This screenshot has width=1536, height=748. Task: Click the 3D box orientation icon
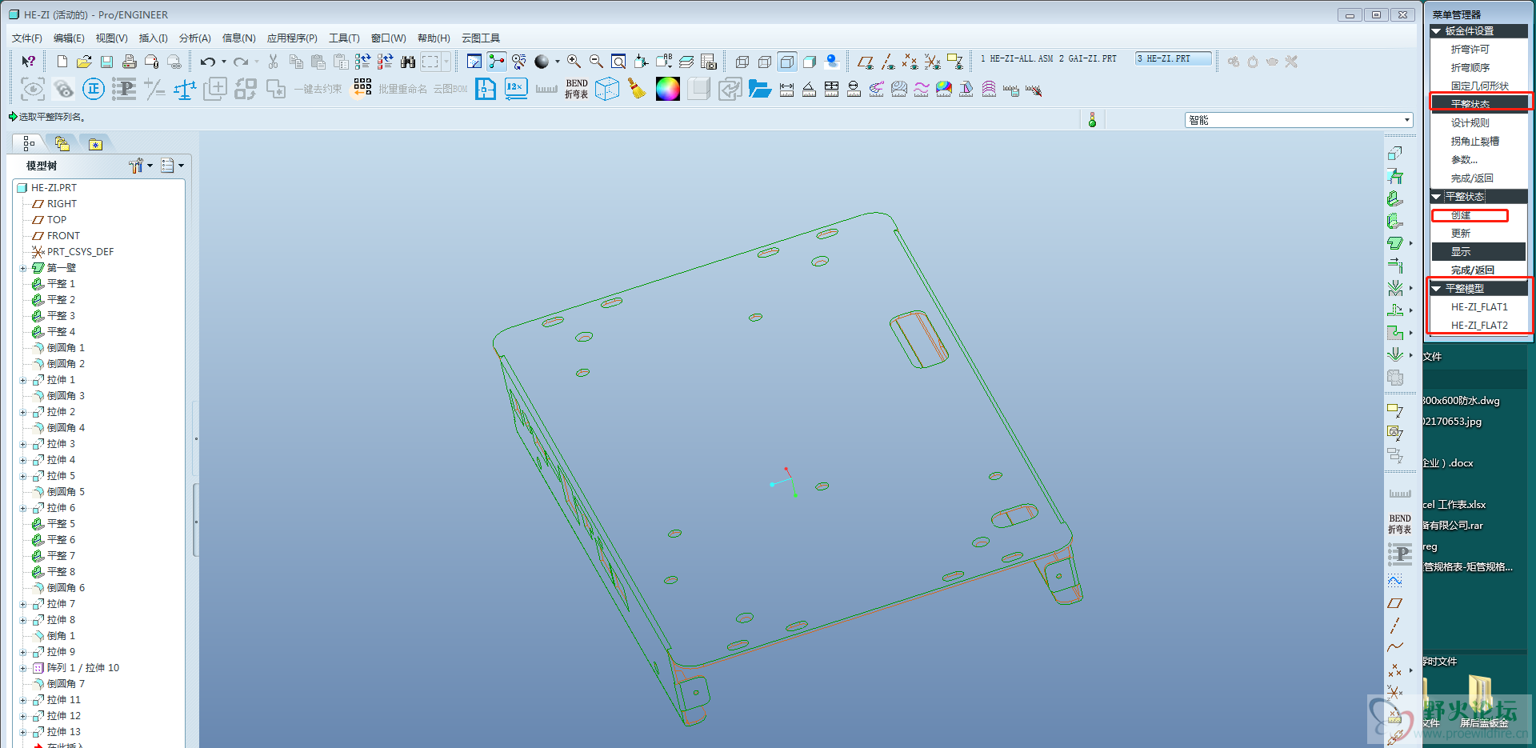coord(607,89)
